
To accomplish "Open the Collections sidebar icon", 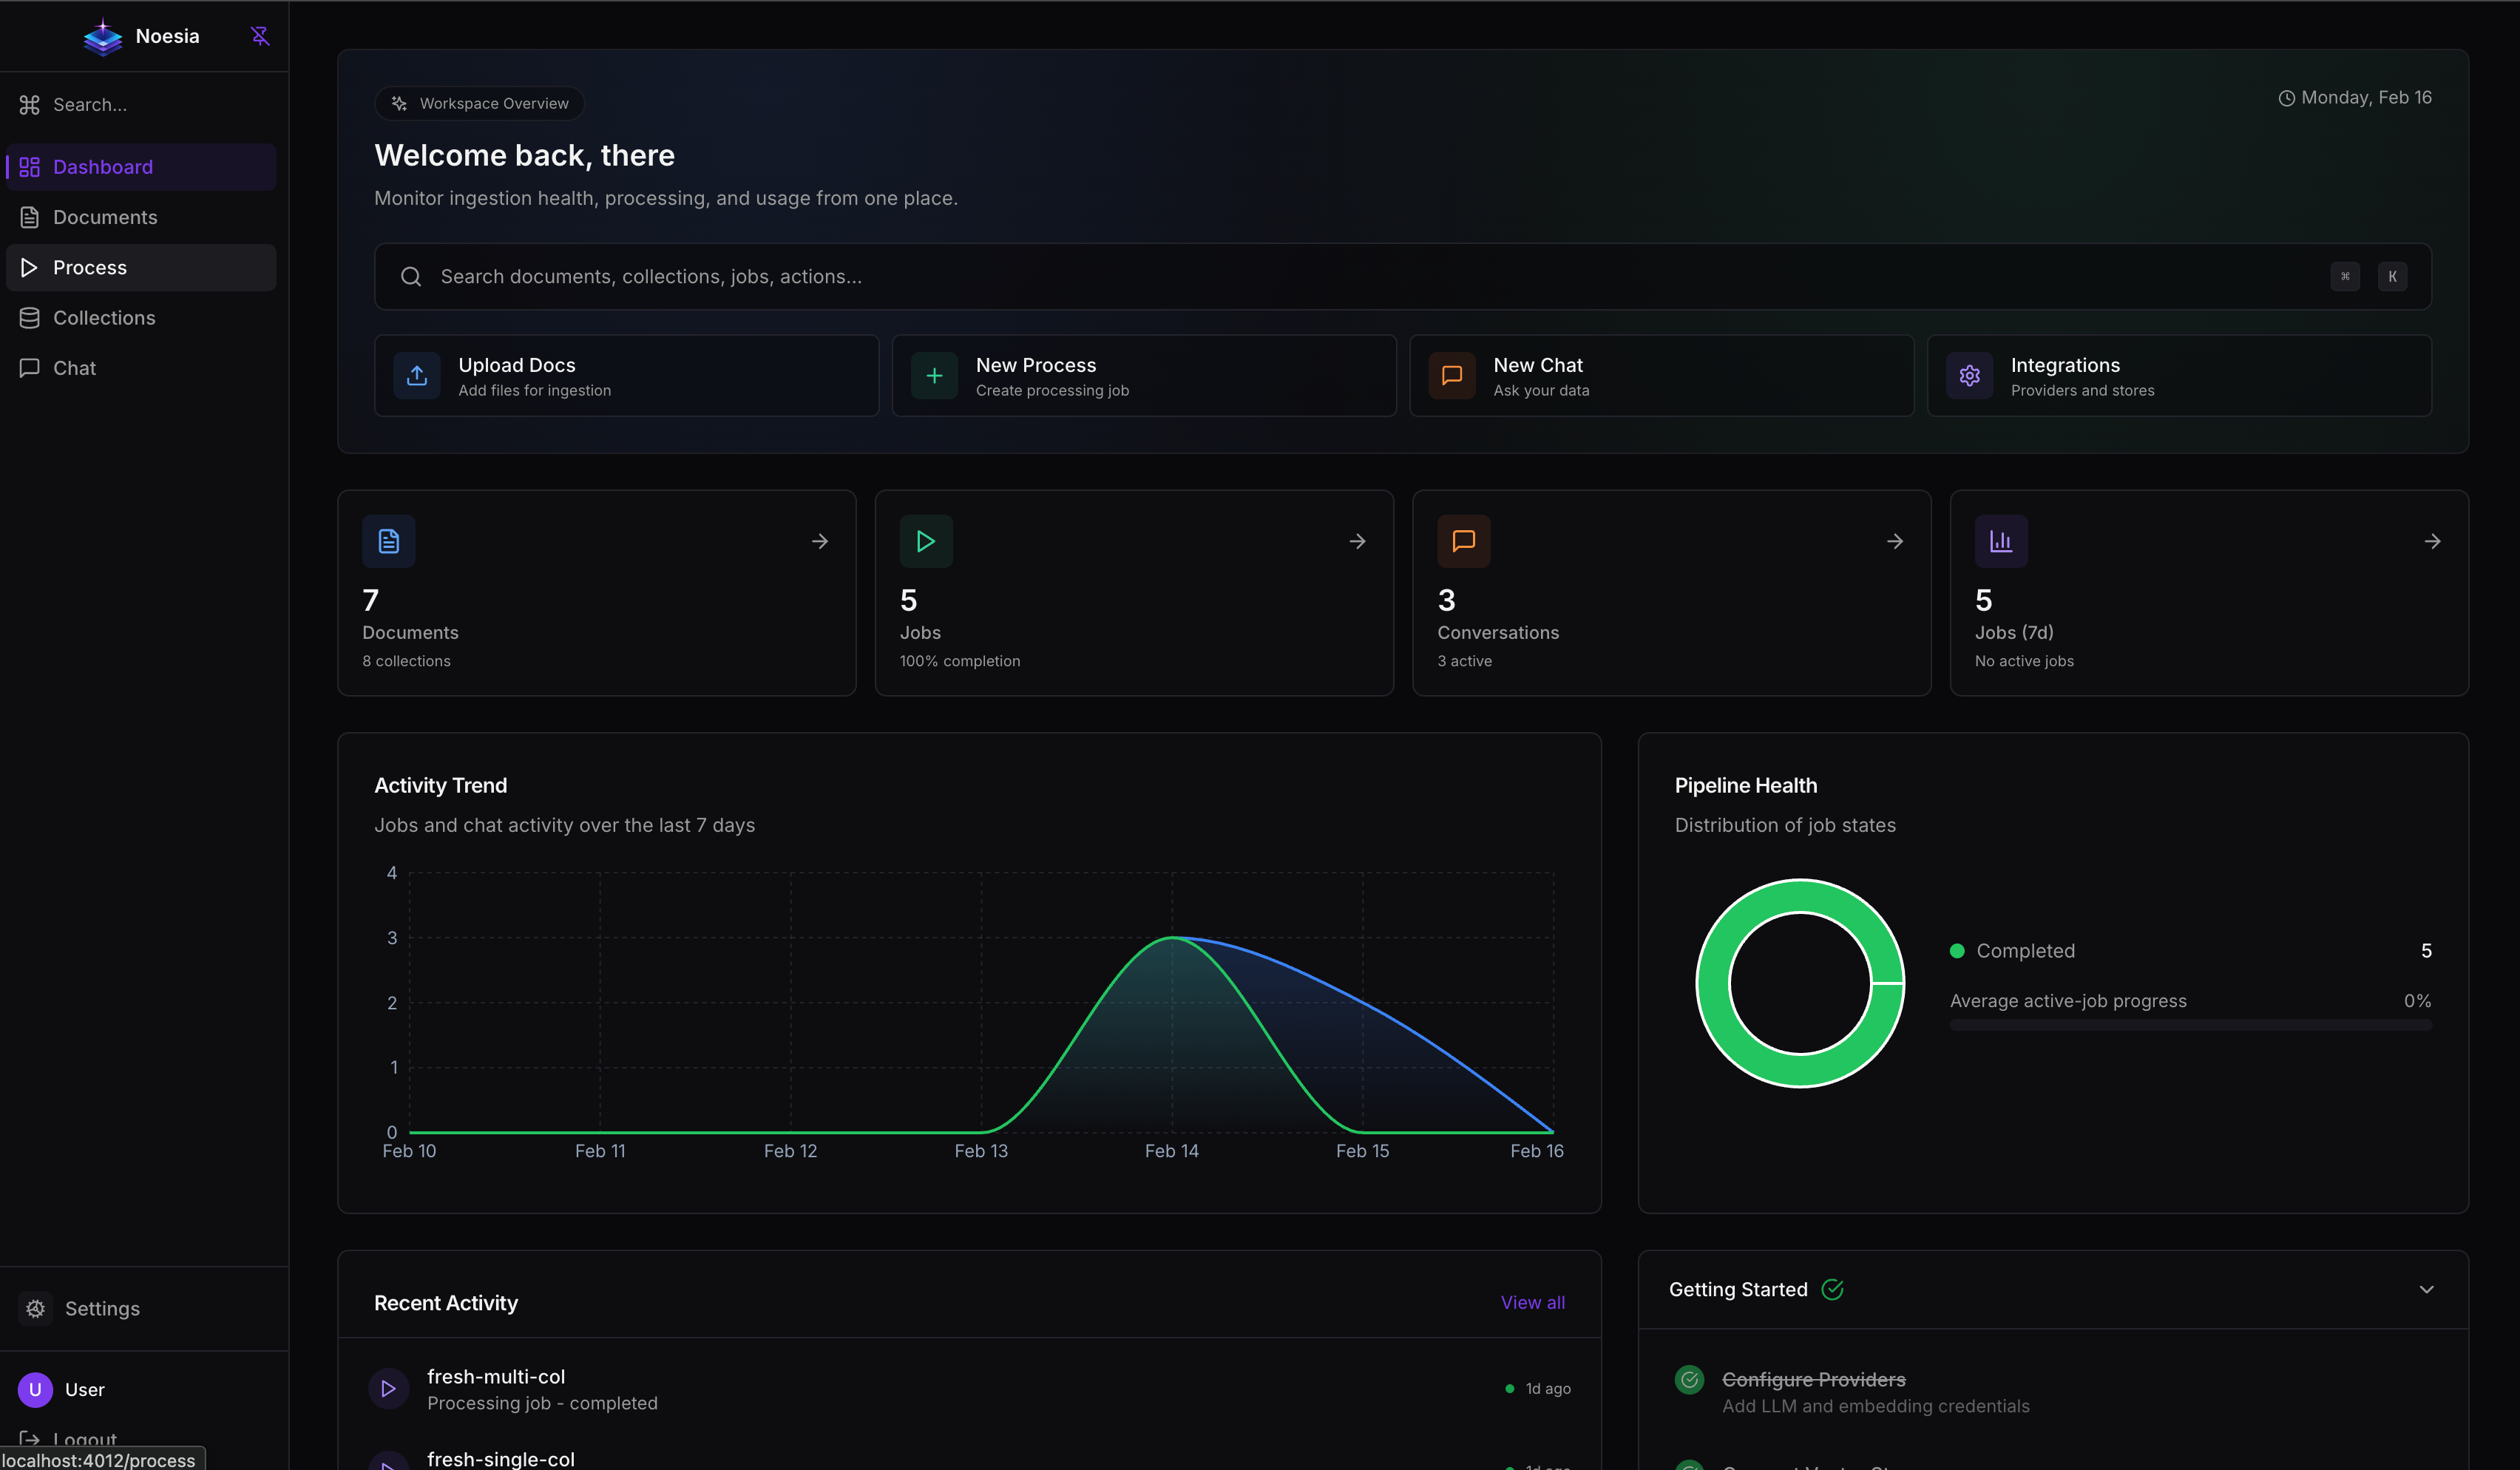I will tap(29, 317).
